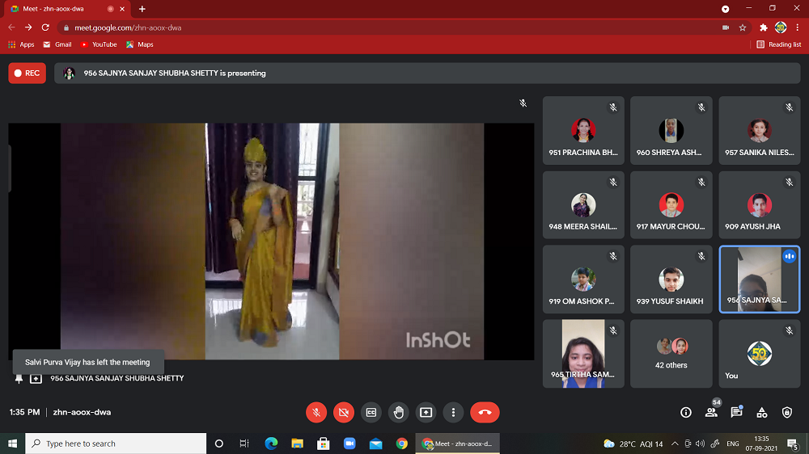This screenshot has height=454, width=809.
Task: Click the red leave call button
Action: pos(485,412)
